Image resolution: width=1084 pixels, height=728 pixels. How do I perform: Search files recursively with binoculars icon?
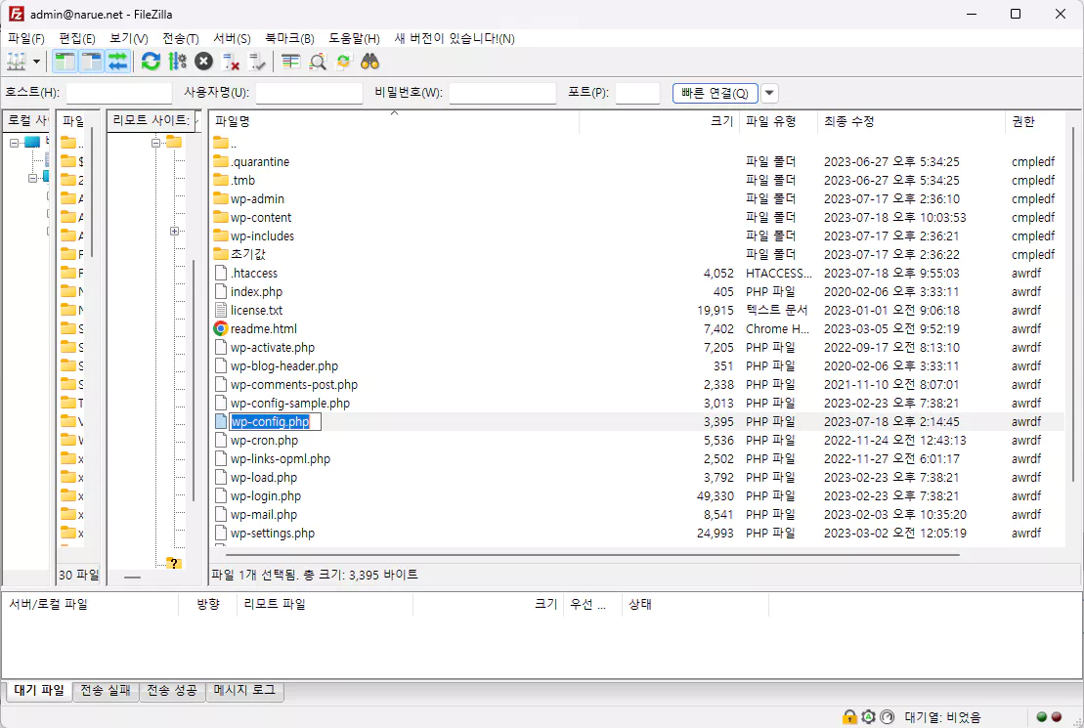tap(369, 62)
